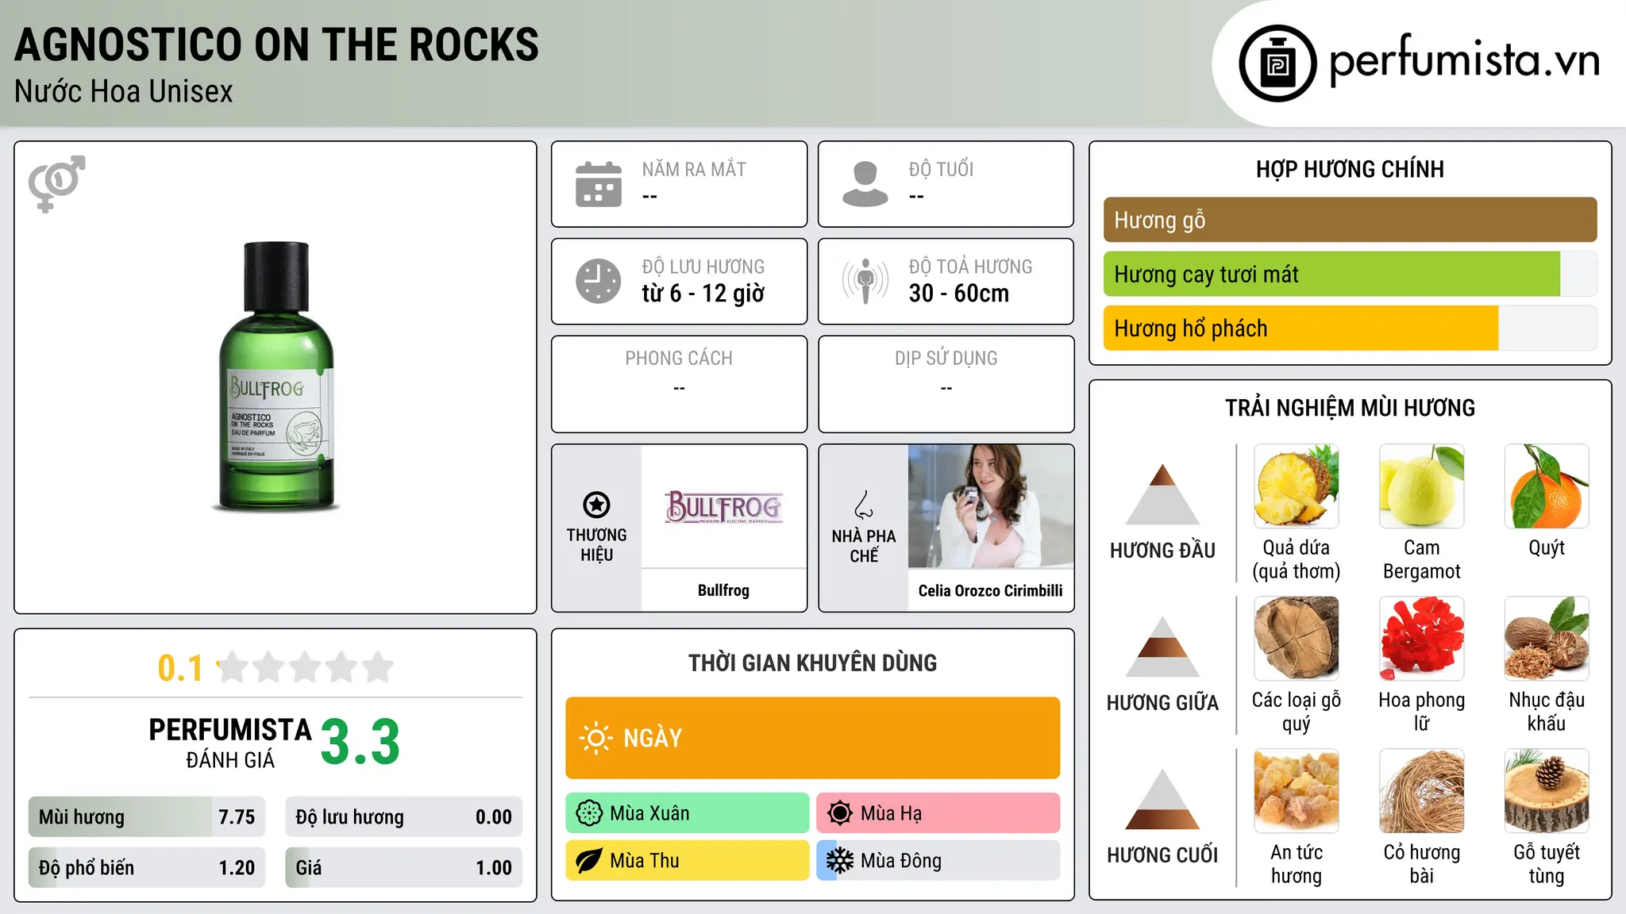Click the orange 0.1 user rating number
Screen dimensions: 1626x914
(180, 668)
